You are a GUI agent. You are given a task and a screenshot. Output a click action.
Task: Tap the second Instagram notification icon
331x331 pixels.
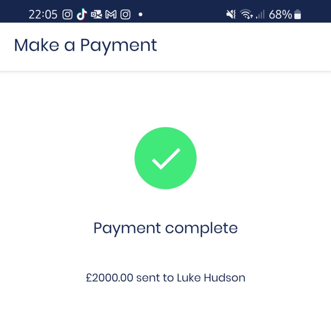coord(126,14)
